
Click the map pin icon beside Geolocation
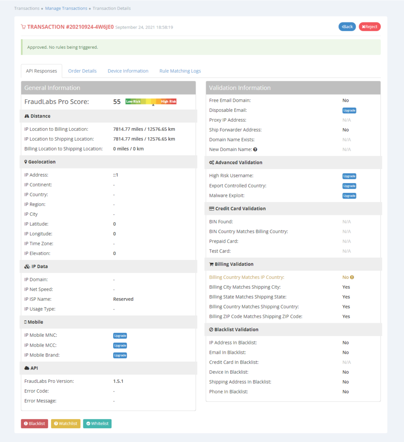click(x=25, y=162)
